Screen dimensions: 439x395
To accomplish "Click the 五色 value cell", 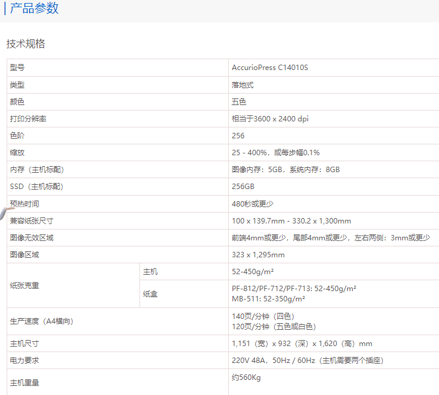I will click(x=239, y=101).
